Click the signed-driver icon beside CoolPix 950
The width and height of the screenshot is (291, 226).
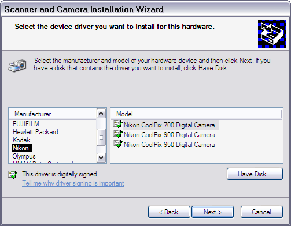pos(118,144)
